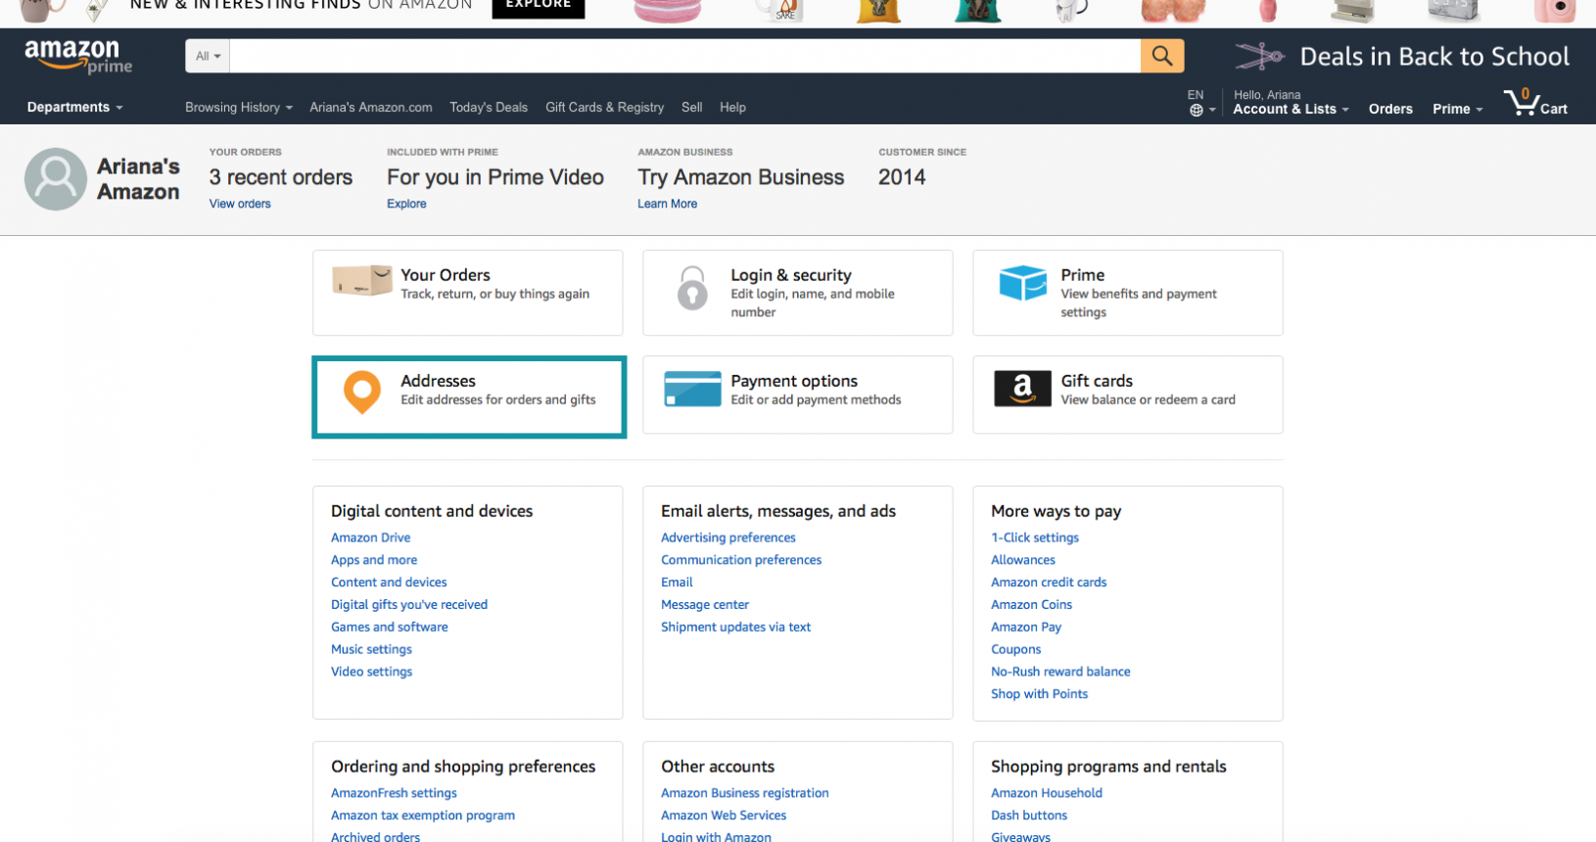The height and width of the screenshot is (842, 1596).
Task: Expand the Departments menu
Action: (x=75, y=108)
